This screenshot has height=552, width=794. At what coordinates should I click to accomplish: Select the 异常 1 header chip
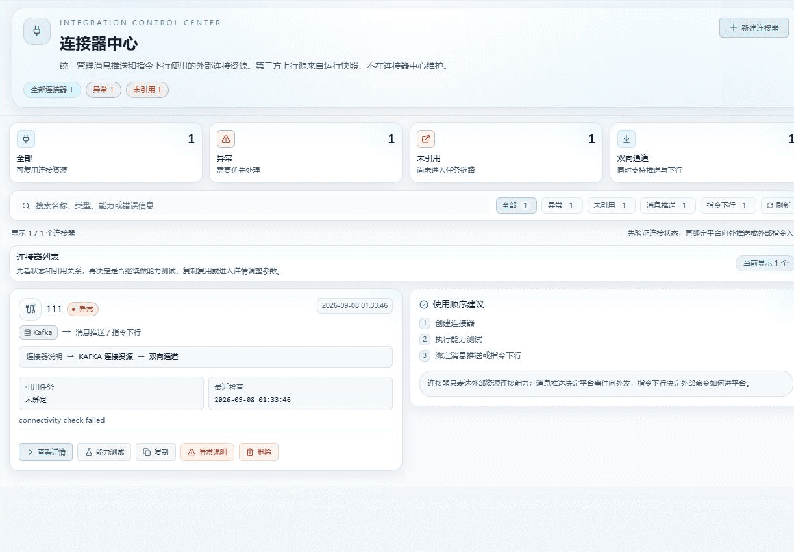pyautogui.click(x=103, y=90)
